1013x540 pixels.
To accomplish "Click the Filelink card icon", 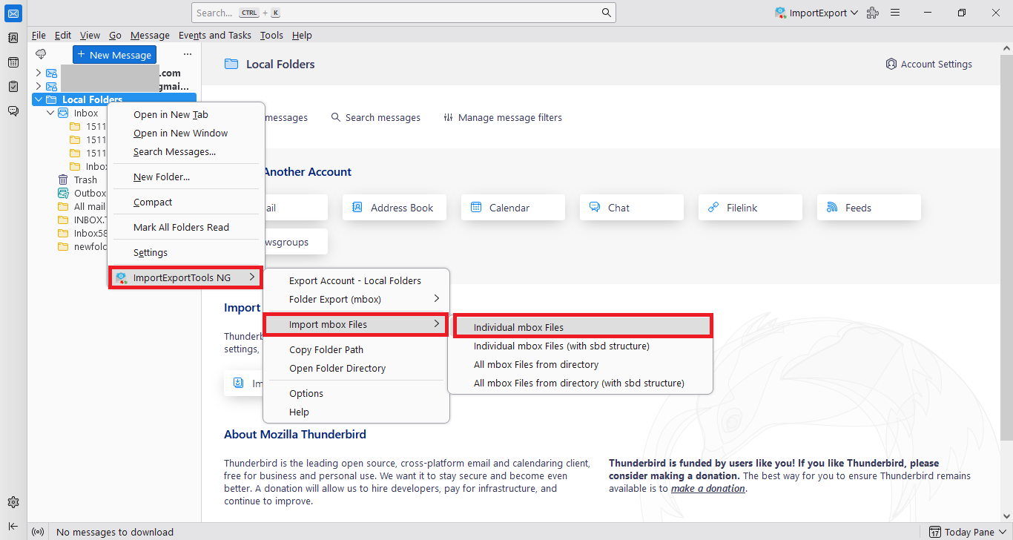I will [x=713, y=208].
